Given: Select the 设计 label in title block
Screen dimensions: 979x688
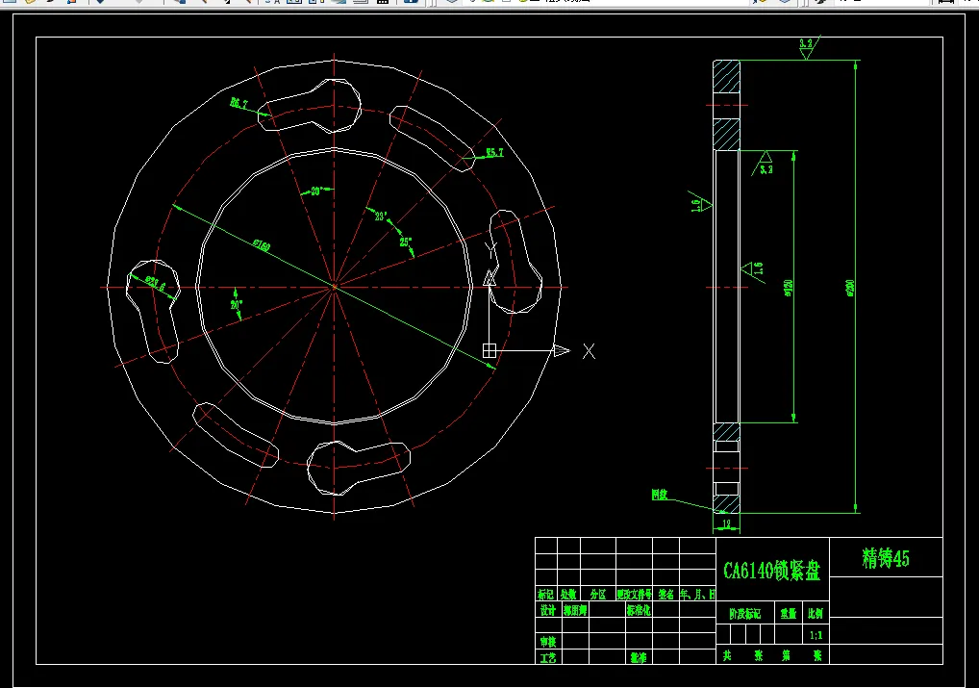Looking at the screenshot, I should pos(547,610).
